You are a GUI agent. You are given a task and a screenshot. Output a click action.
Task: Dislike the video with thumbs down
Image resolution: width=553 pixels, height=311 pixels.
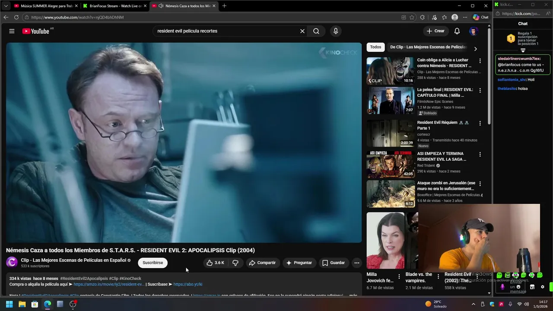235,263
